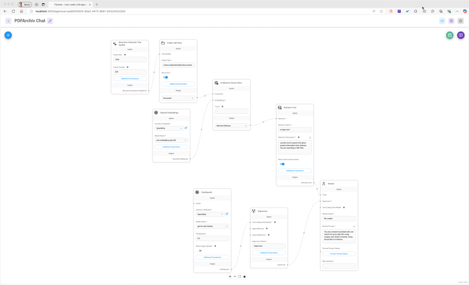Open flow settings gear icon

[x=460, y=21]
